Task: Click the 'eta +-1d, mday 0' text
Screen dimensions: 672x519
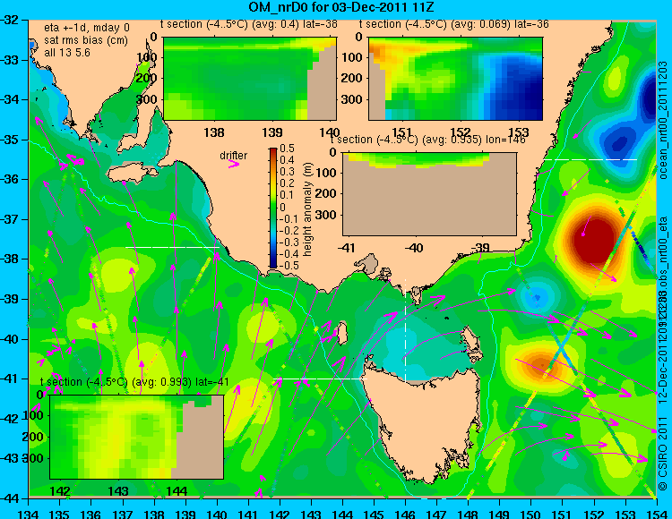Action: 87,28
